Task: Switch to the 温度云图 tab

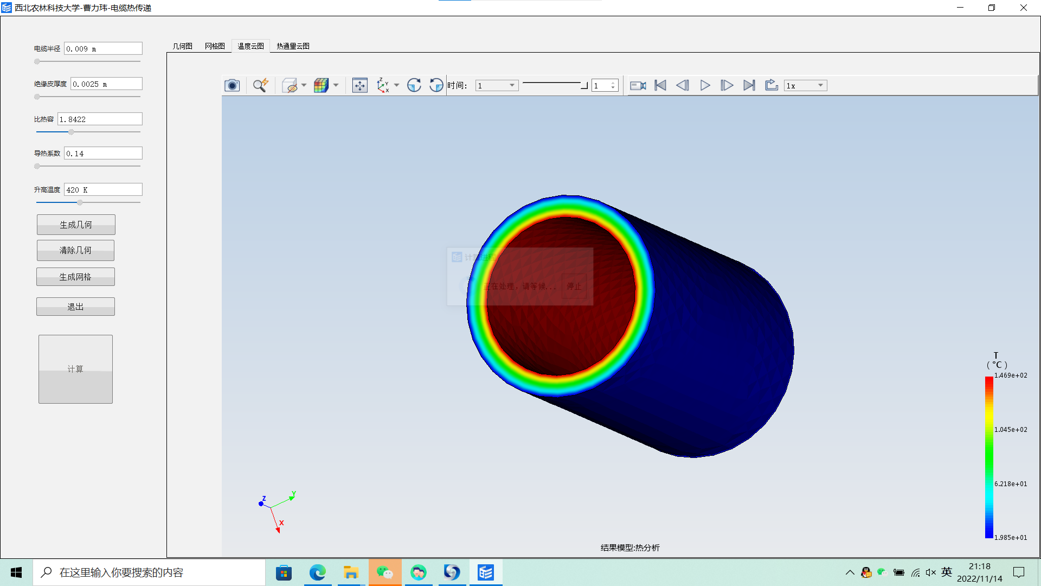Action: pos(250,45)
